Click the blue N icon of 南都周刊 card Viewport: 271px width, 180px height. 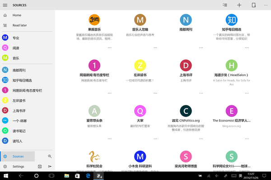(186, 20)
